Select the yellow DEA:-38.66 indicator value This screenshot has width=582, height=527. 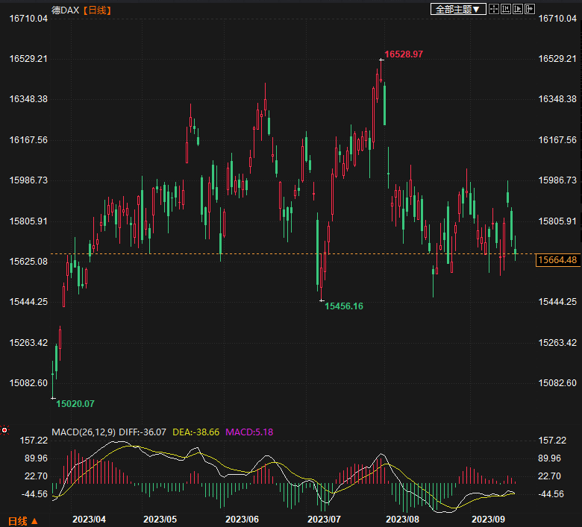[196, 432]
